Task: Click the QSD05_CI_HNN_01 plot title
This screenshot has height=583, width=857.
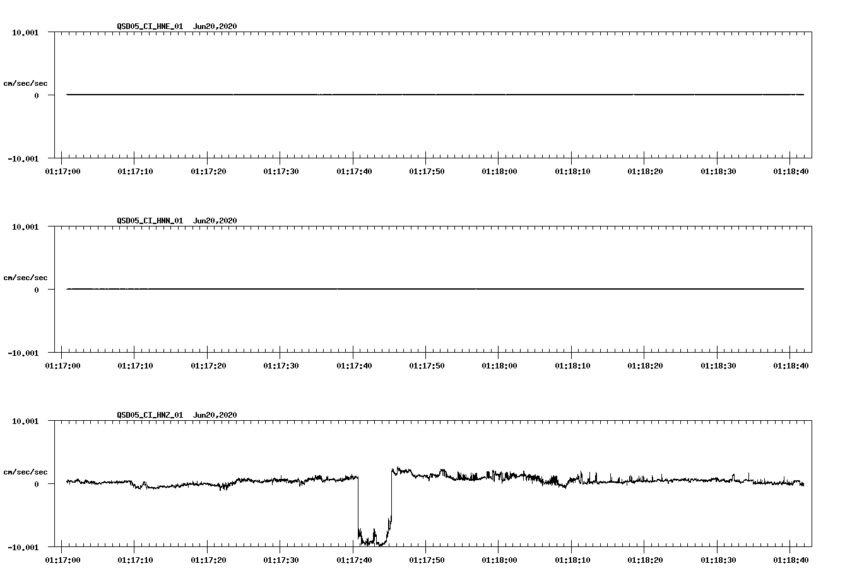Action: click(177, 221)
